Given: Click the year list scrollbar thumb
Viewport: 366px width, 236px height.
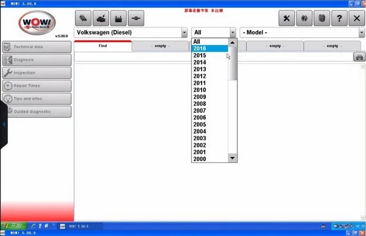Looking at the screenshot, I should point(232,64).
